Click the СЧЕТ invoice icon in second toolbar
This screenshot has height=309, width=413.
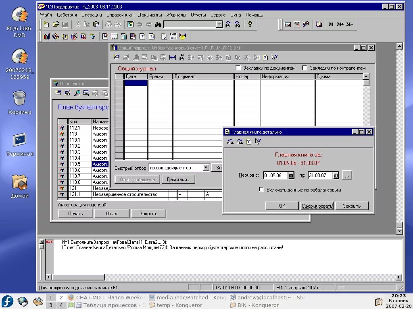pos(173,37)
